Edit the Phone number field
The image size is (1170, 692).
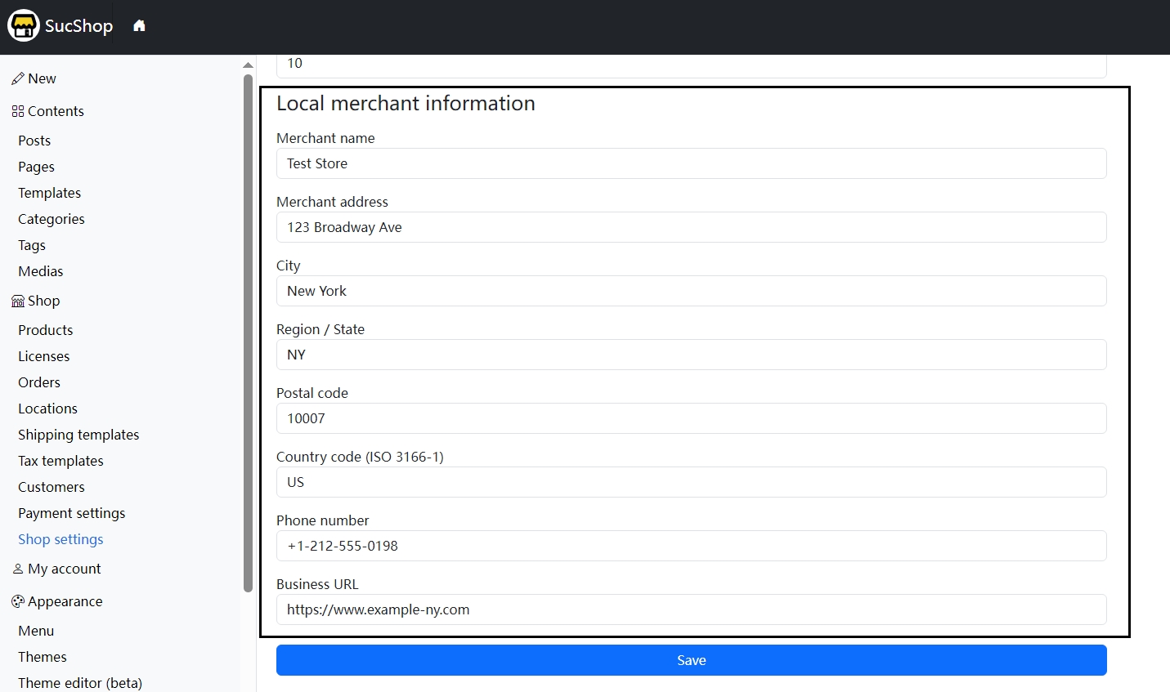point(691,546)
